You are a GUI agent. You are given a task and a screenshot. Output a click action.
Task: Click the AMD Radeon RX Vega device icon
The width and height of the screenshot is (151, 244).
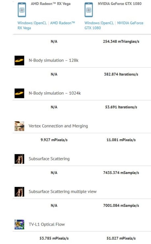coord(22,10)
